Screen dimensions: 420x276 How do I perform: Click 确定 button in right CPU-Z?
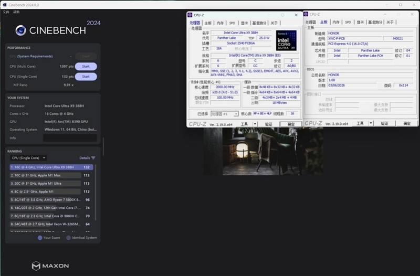point(407,123)
